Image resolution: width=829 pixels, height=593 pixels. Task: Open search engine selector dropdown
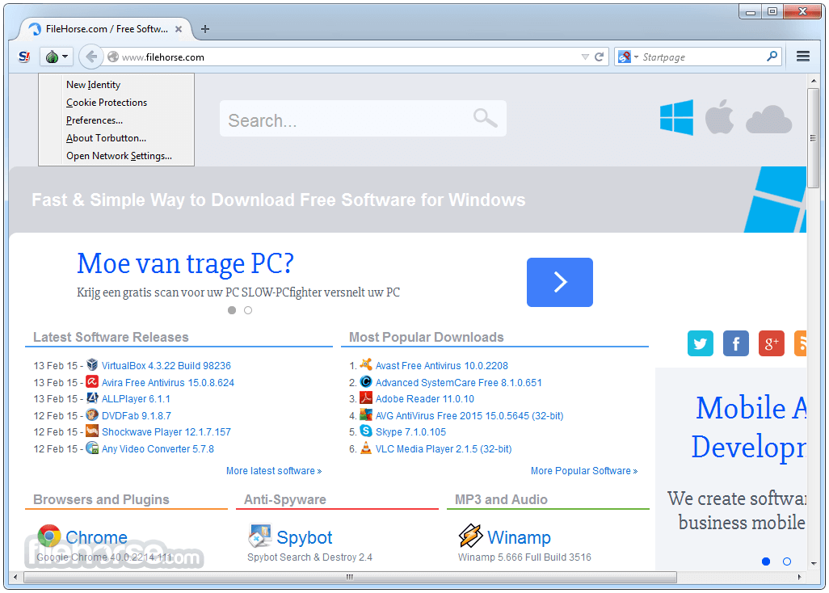[636, 57]
